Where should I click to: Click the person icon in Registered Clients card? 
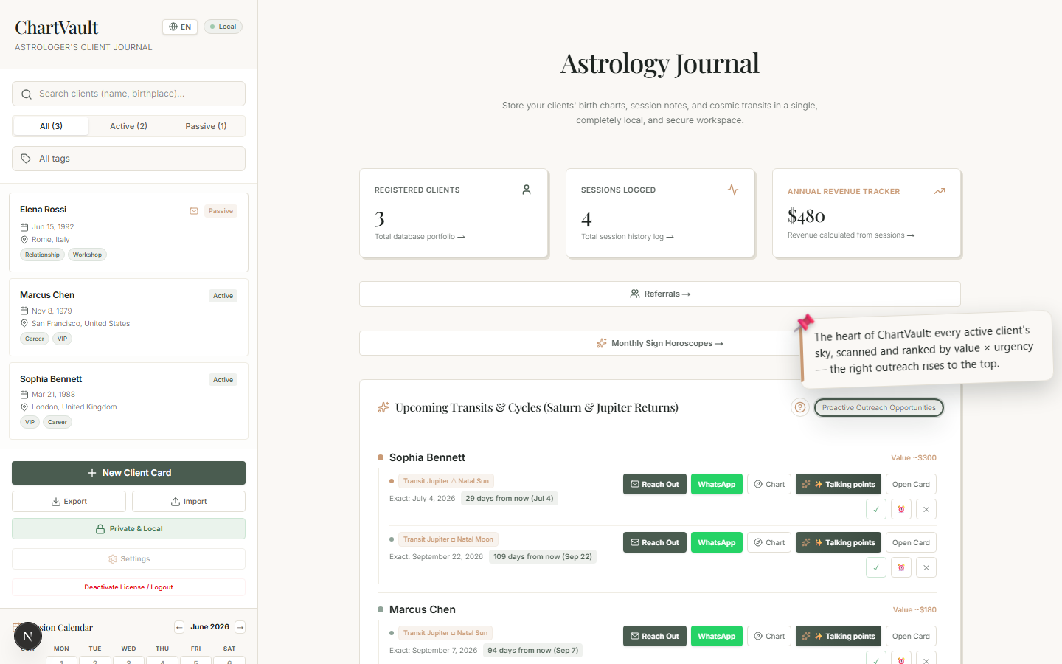[527, 190]
